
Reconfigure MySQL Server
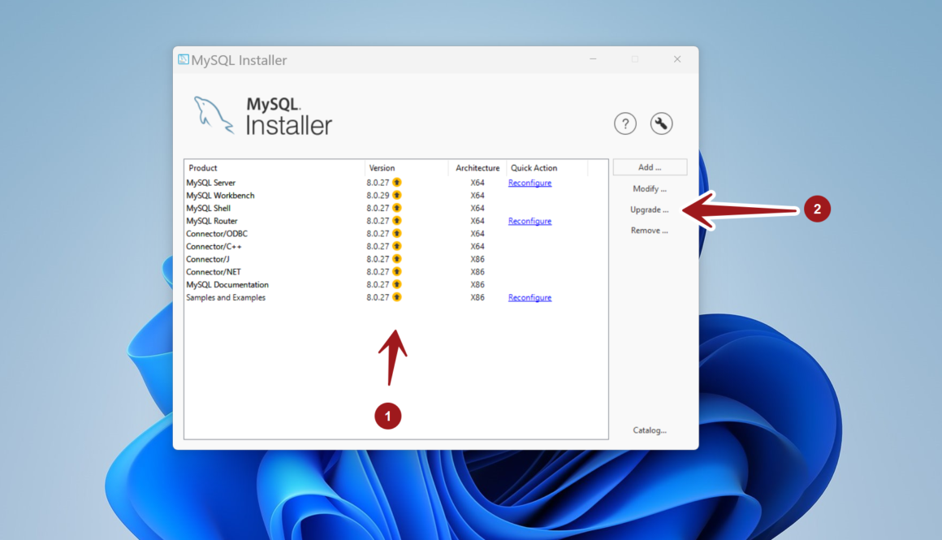click(x=529, y=182)
